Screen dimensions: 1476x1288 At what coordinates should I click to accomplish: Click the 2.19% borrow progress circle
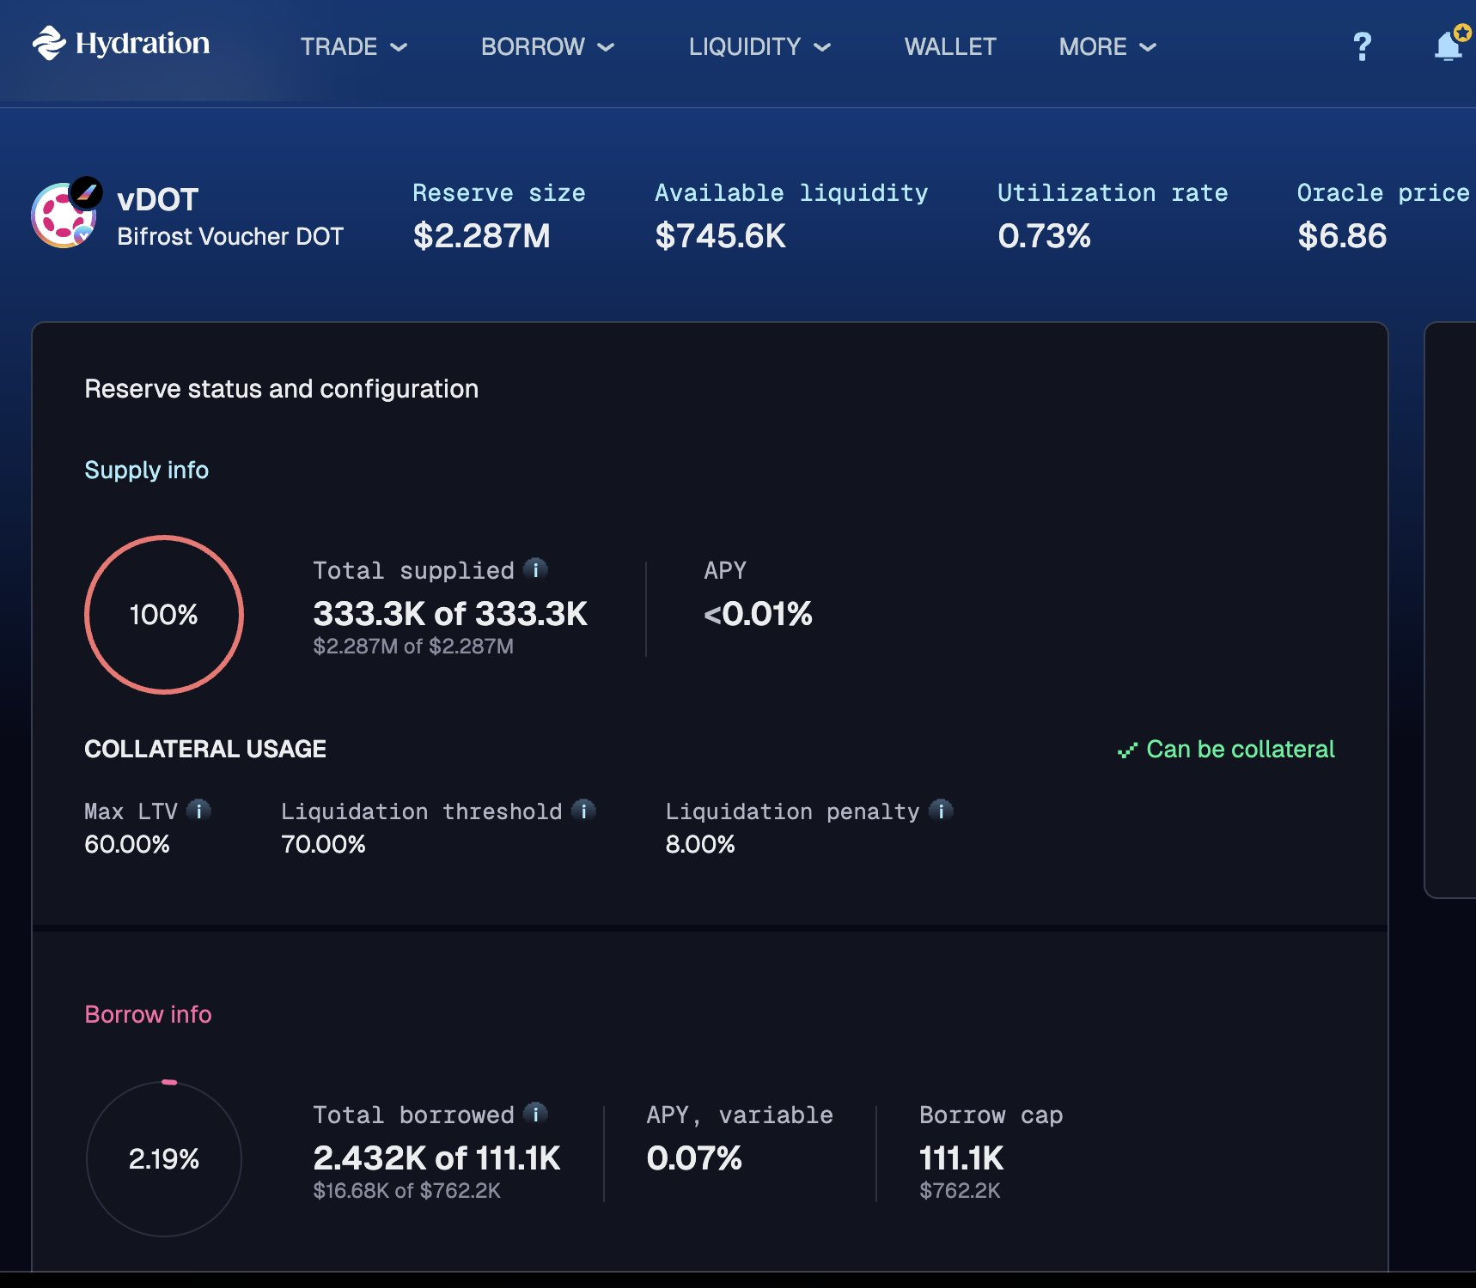[x=164, y=1158]
